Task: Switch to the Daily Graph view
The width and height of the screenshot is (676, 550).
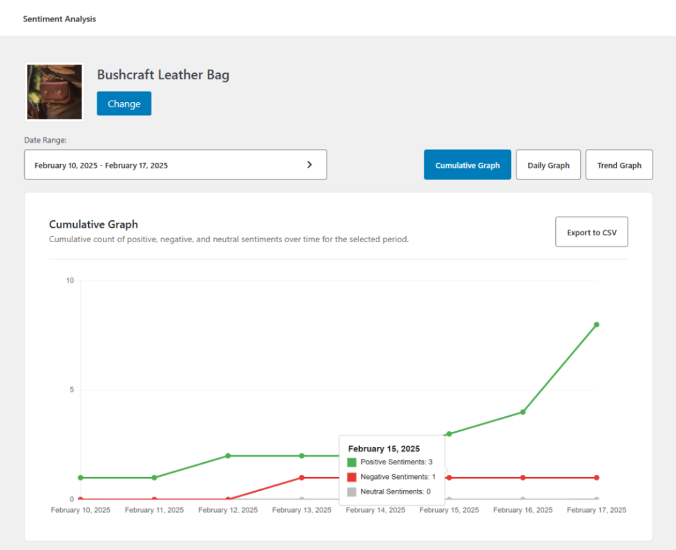Action: [x=548, y=165]
